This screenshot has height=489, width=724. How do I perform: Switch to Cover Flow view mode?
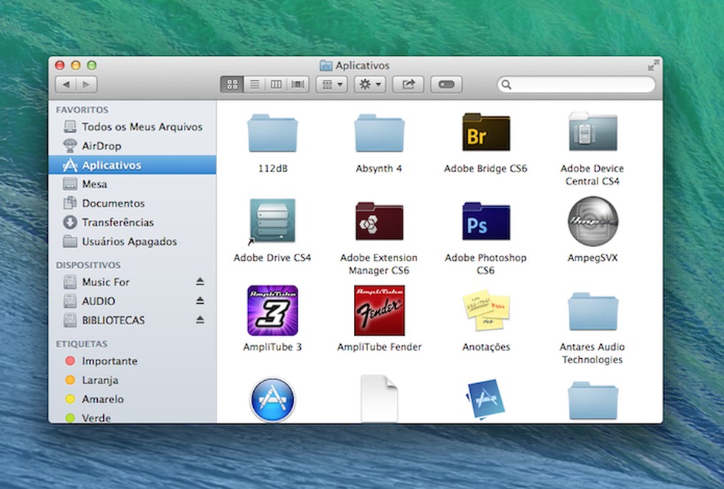298,85
